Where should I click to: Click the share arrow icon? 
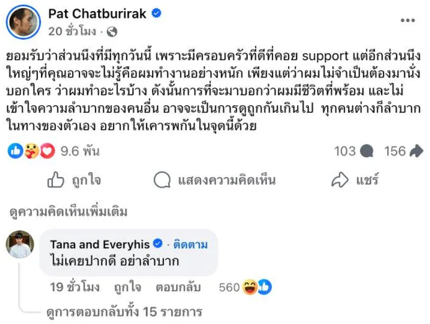coord(340,180)
